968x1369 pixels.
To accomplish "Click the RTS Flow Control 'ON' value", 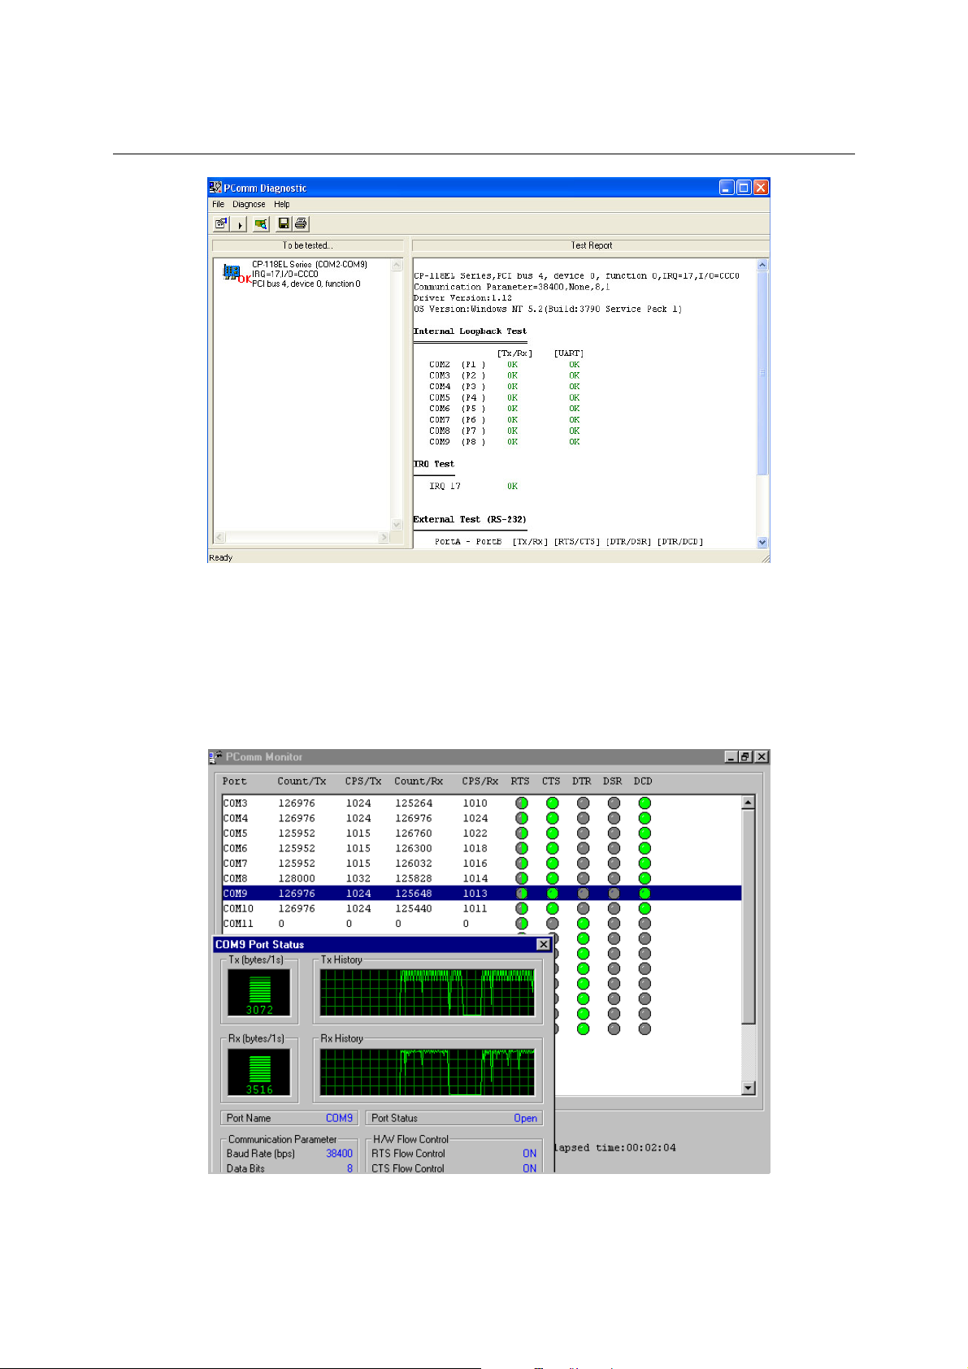I will 530,1154.
